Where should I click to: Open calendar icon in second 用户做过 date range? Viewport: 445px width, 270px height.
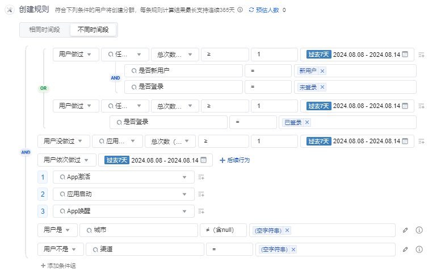click(x=405, y=106)
